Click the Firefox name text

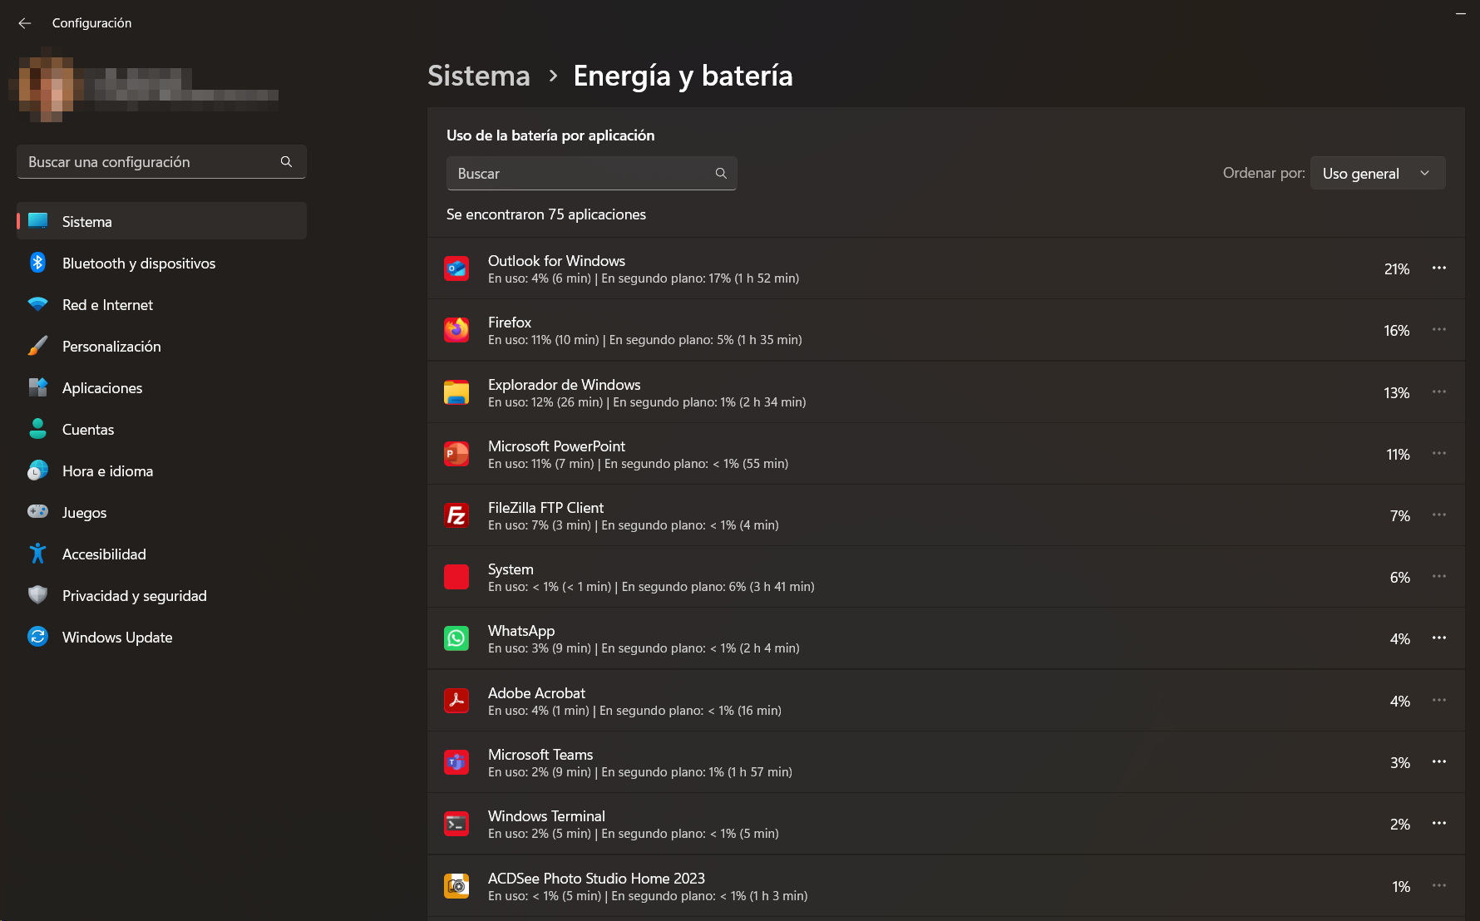pyautogui.click(x=510, y=323)
